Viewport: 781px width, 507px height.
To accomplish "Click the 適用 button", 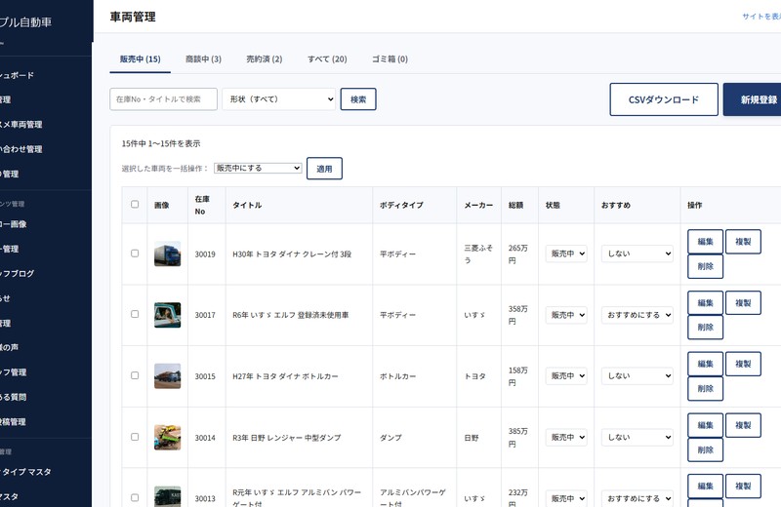I will coord(324,169).
